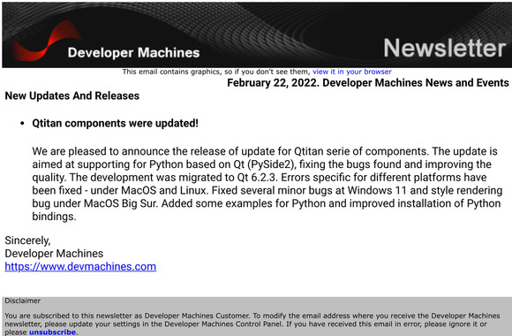Image resolution: width=512 pixels, height=336 pixels.
Task: Click the 'Developer Machines' signature line
Action: [x=54, y=254]
